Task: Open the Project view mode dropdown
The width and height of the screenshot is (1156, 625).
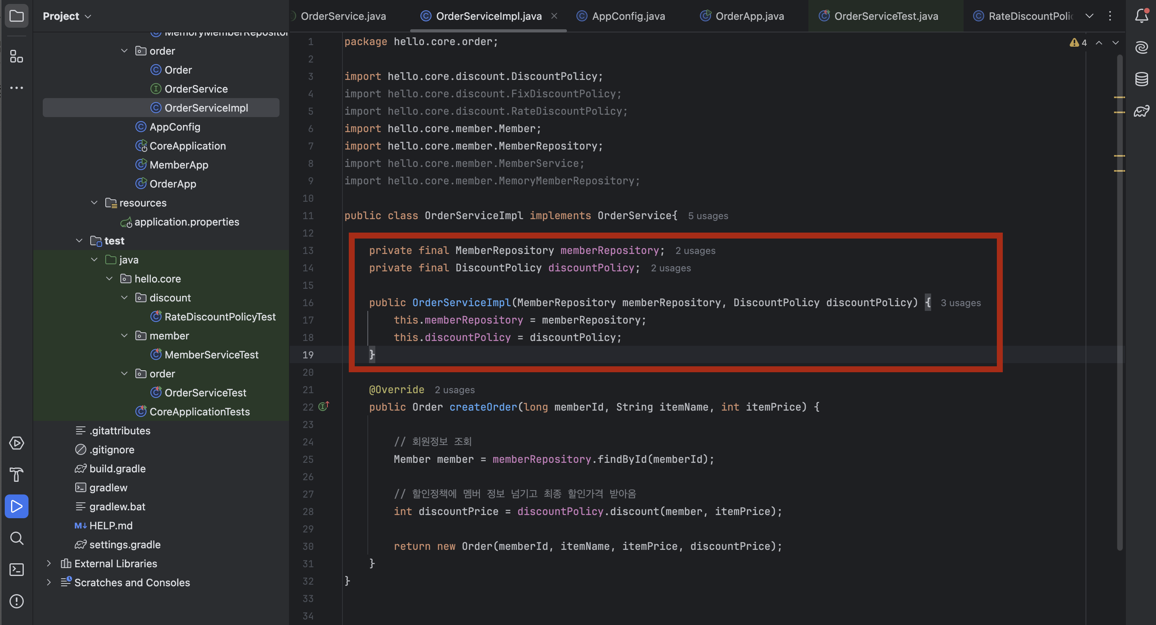Action: [67, 16]
